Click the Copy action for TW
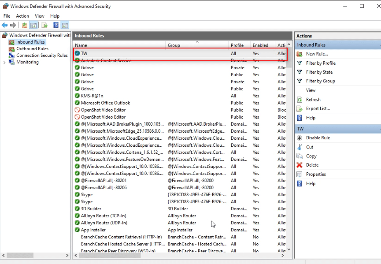Screen dimensions: 381x264 point(311,156)
